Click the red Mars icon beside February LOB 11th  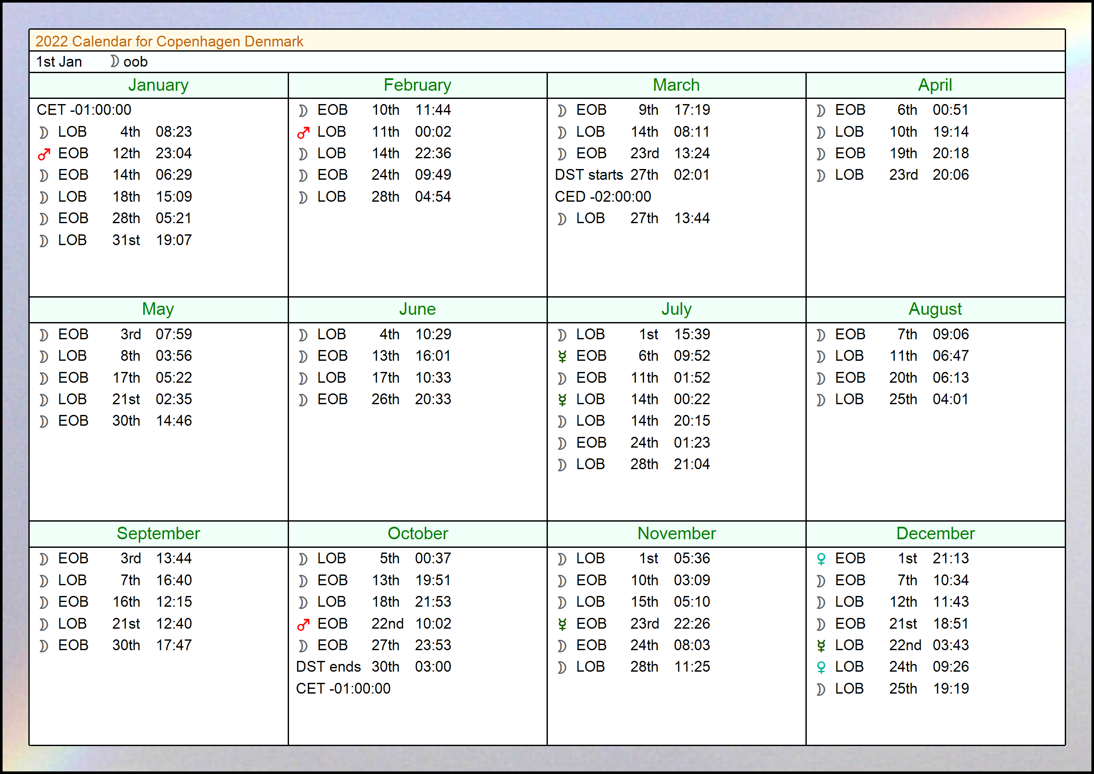point(303,132)
